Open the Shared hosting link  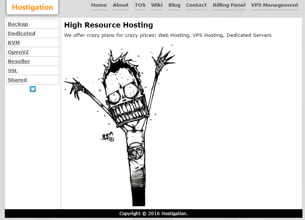[17, 80]
